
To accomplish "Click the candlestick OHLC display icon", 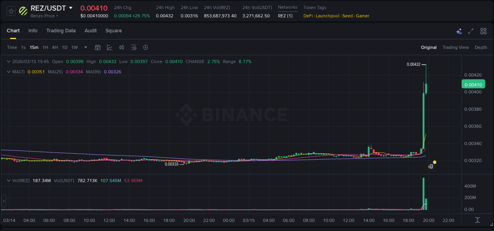I will click(x=122, y=47).
